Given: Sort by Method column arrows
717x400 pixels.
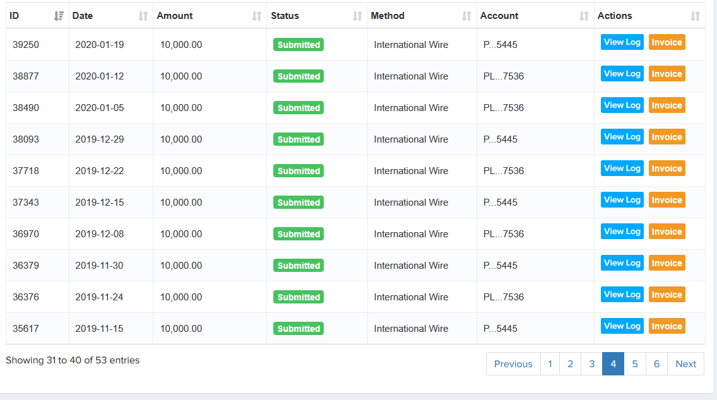Looking at the screenshot, I should pyautogui.click(x=466, y=16).
